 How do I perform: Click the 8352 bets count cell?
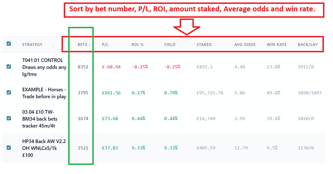(x=83, y=67)
